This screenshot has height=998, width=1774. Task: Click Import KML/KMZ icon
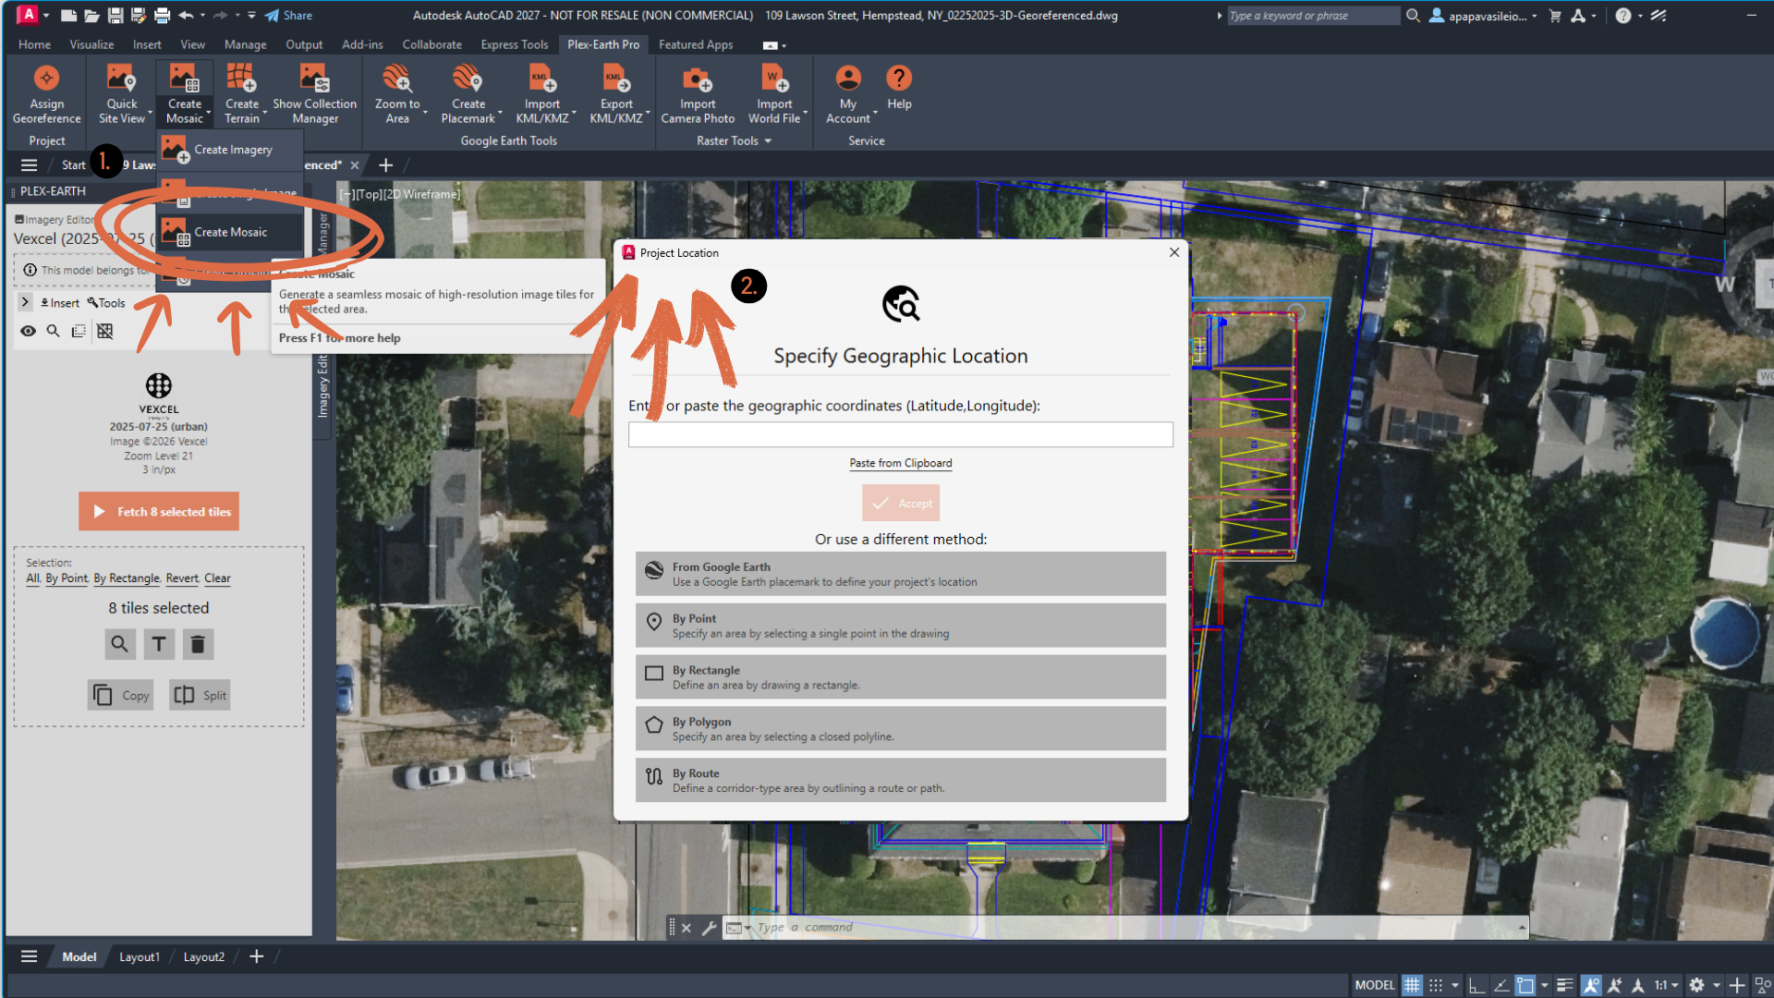click(542, 79)
